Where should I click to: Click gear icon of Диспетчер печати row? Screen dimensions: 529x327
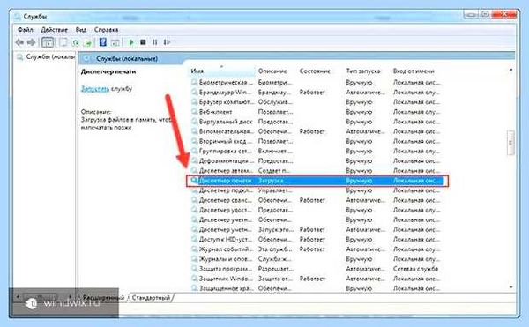[x=194, y=181]
